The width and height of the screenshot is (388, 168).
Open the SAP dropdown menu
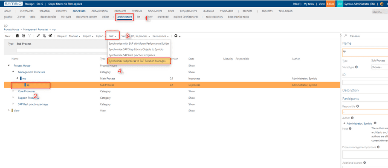tap(112, 36)
